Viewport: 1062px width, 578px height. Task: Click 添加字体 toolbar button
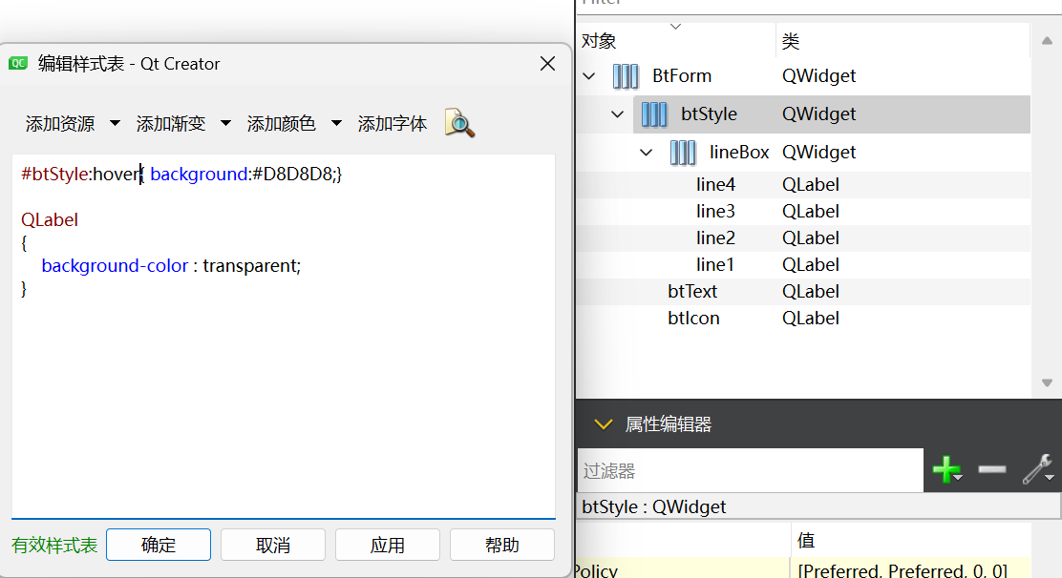tap(393, 124)
